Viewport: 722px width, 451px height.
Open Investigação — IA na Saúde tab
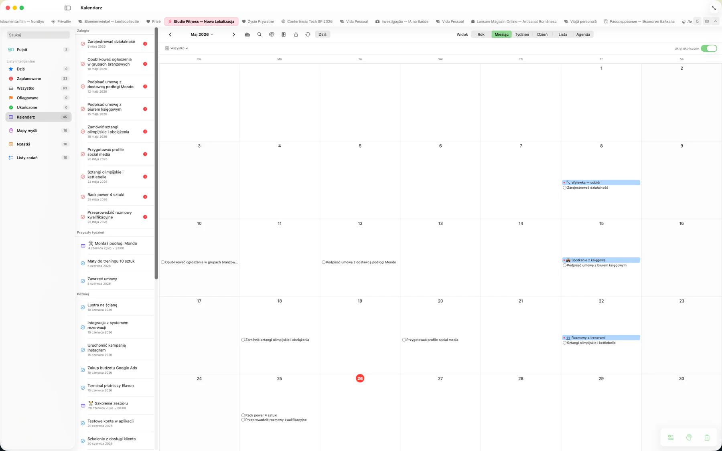point(402,22)
